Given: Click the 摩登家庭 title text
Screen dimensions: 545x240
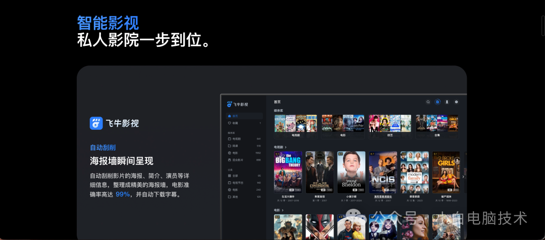Looking at the screenshot, I should click(x=414, y=197).
